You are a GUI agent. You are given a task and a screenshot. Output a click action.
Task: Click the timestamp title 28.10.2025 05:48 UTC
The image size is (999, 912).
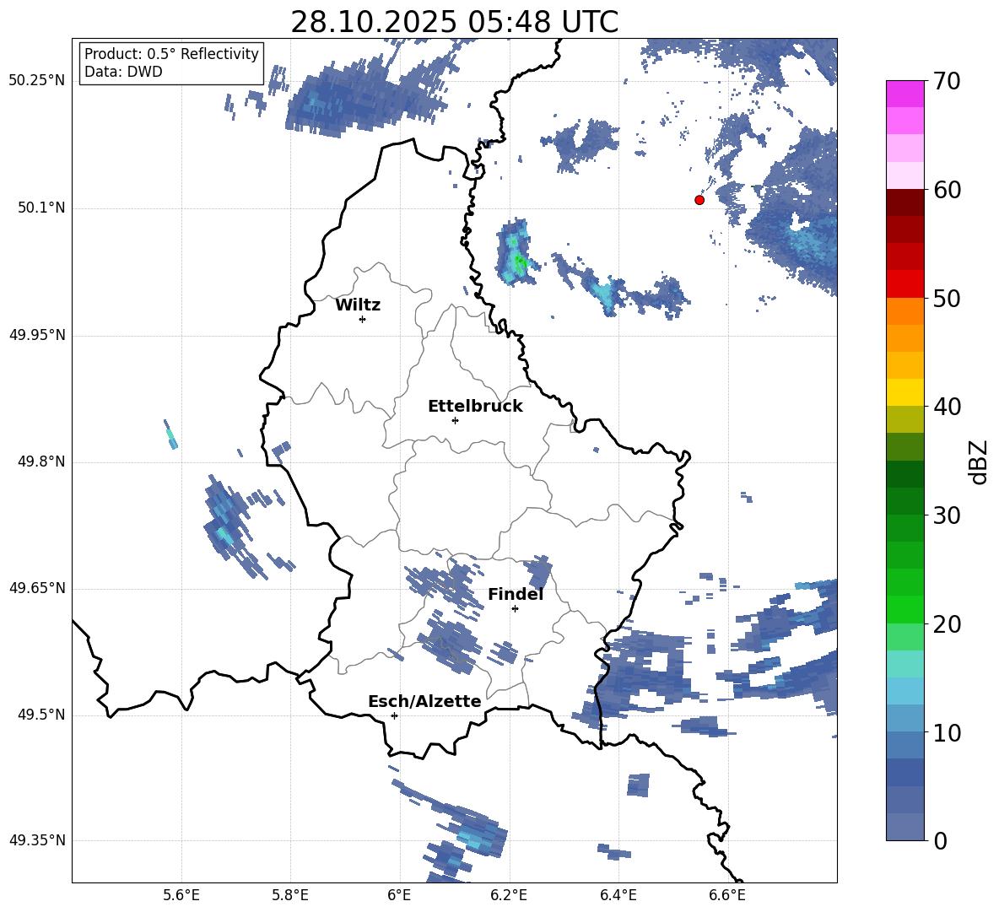454,22
